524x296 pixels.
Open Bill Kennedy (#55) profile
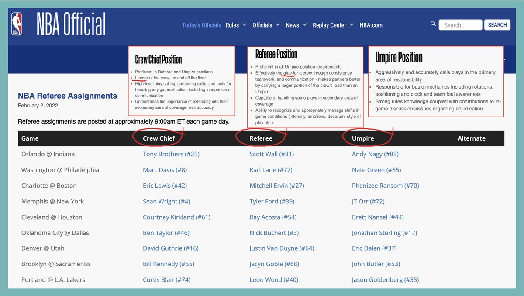tap(169, 264)
